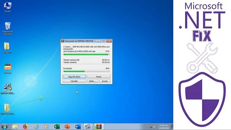Close the extraction dialog window
The height and width of the screenshot is (130, 231).
click(x=109, y=41)
